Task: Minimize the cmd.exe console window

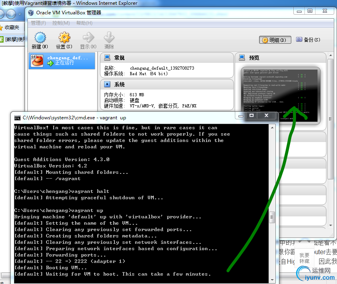Action: click(241, 115)
